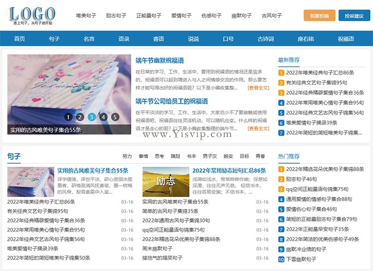This screenshot has width=373, height=271.
Task: Select the 男子汉 tag in 句子 section
Action: (x=210, y=156)
